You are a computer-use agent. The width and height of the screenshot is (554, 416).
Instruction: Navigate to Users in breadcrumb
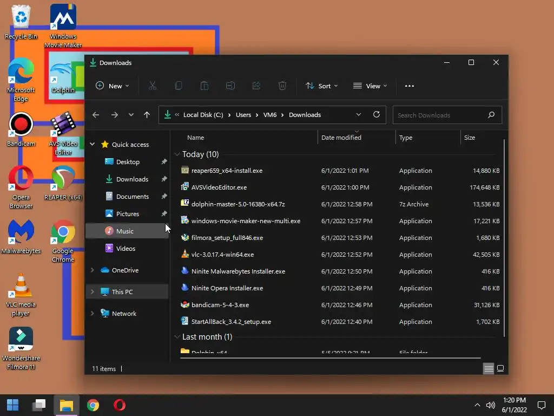(243, 115)
